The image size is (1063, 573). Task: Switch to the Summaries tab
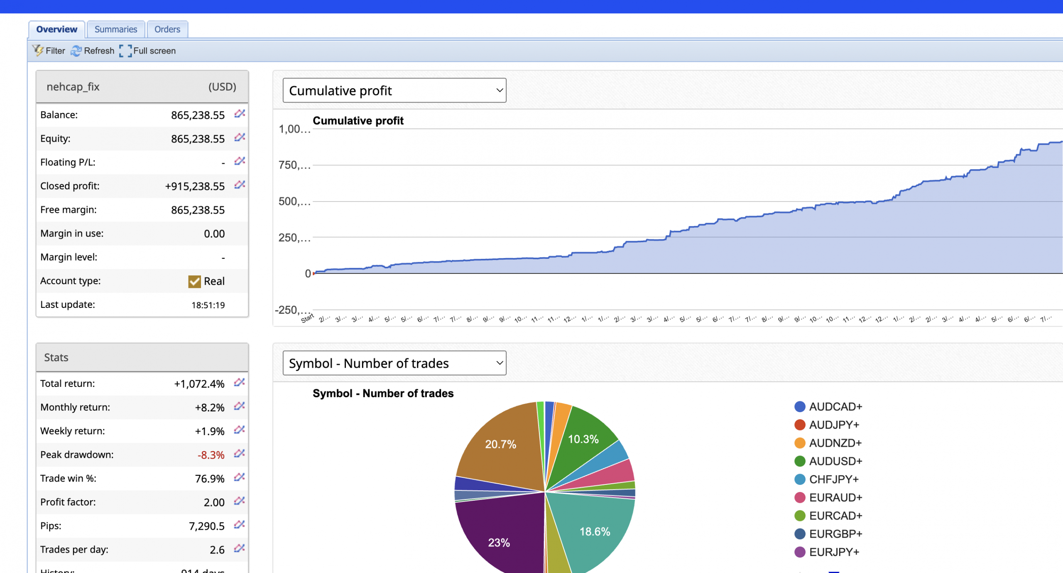pos(115,29)
